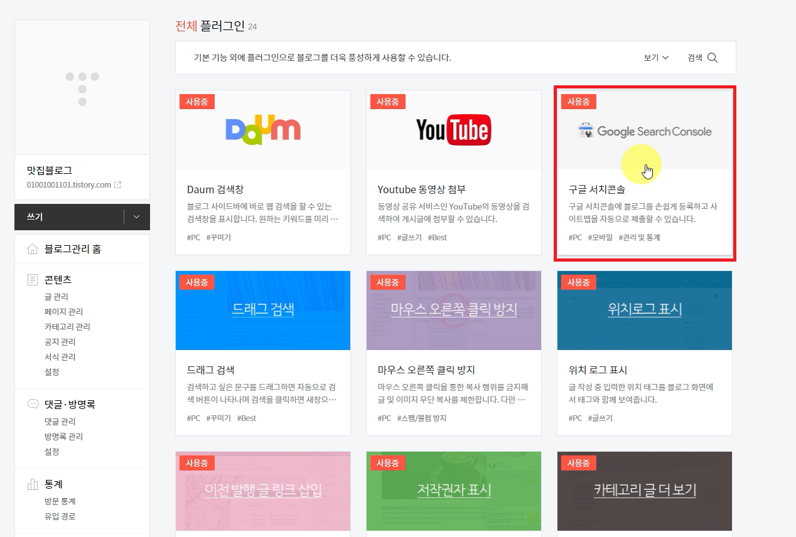Click the 카테고리 글 더 보기 banner

tap(645, 491)
